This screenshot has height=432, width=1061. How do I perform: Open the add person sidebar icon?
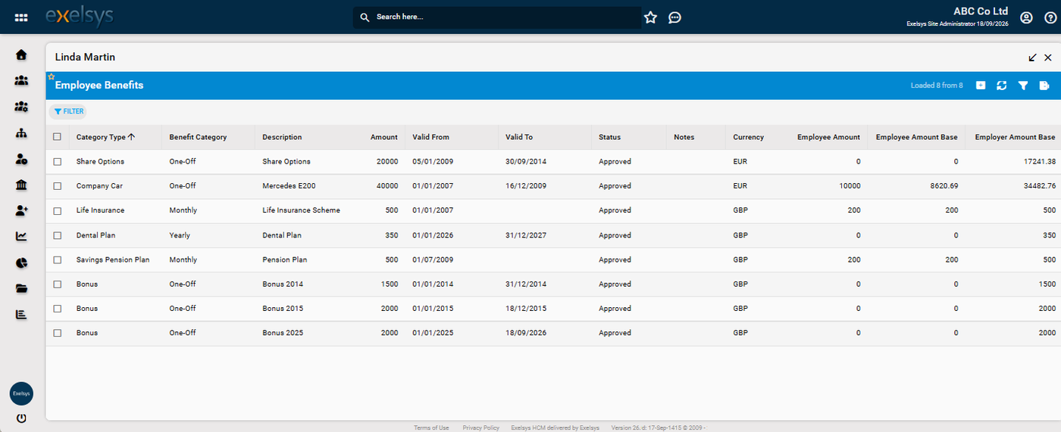click(x=21, y=211)
